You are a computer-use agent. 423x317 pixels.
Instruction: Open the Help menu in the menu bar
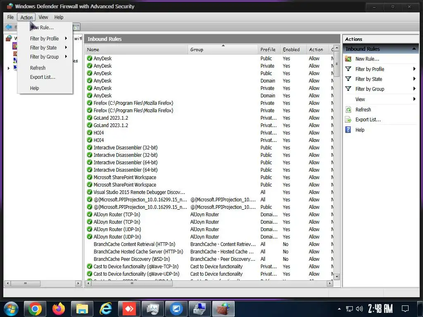tap(59, 17)
